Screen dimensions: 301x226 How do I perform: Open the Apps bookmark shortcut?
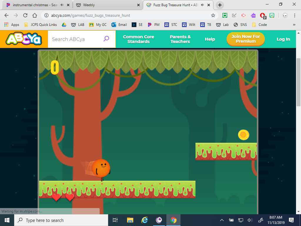coord(12,25)
